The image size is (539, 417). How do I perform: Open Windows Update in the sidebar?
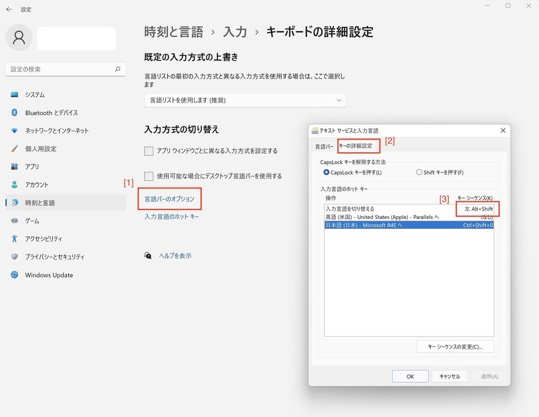pos(48,275)
